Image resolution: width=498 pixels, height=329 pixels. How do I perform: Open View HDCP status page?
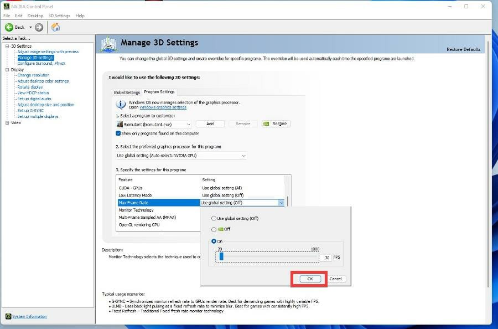pos(33,93)
